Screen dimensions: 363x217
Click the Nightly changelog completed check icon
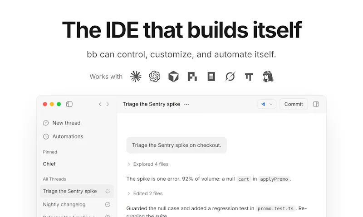[x=108, y=204]
